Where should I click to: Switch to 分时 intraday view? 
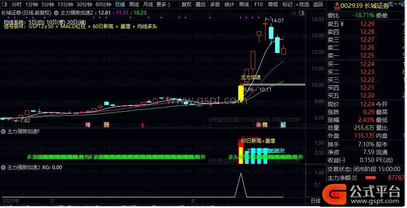coord(17,5)
